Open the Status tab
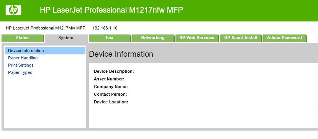The height and width of the screenshot is (139, 318). pos(23,38)
